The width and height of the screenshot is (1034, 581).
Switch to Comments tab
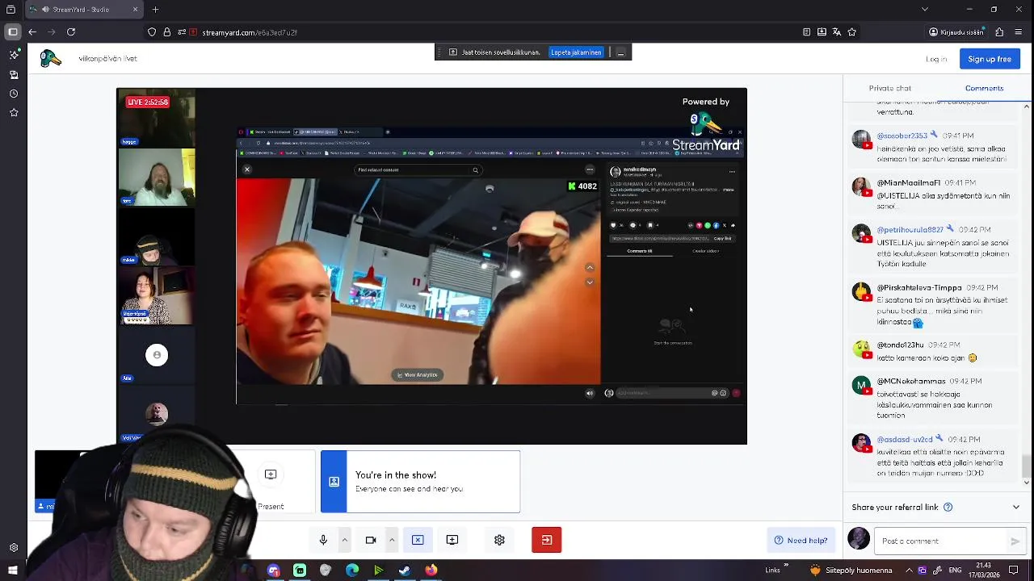(984, 88)
